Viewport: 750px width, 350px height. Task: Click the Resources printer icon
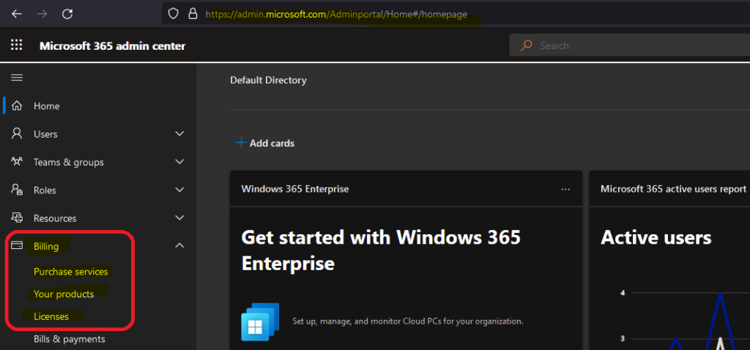click(x=18, y=218)
